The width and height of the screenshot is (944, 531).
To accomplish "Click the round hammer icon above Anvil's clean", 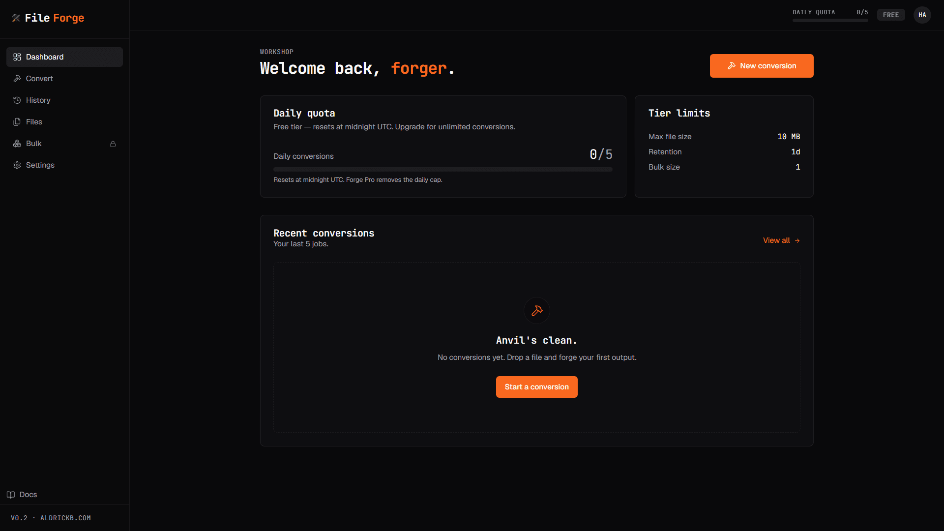I will [537, 311].
